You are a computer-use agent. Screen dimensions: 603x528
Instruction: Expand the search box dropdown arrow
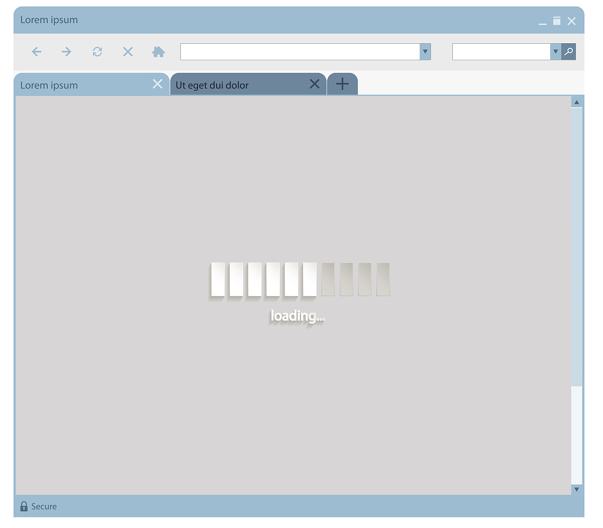click(x=555, y=52)
